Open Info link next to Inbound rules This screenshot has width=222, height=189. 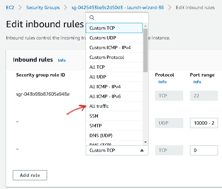(62, 60)
